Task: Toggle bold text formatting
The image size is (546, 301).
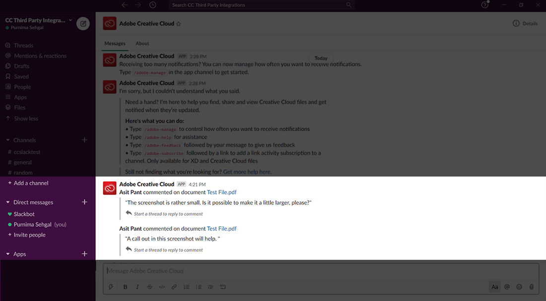Action: tap(125, 287)
